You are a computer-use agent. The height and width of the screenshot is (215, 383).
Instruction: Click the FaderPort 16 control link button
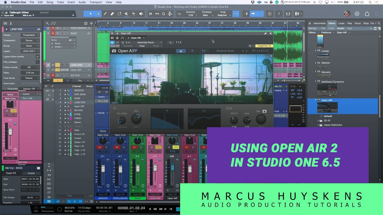tap(264, 46)
